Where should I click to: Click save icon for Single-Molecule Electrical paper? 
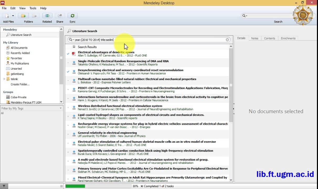click(74, 63)
